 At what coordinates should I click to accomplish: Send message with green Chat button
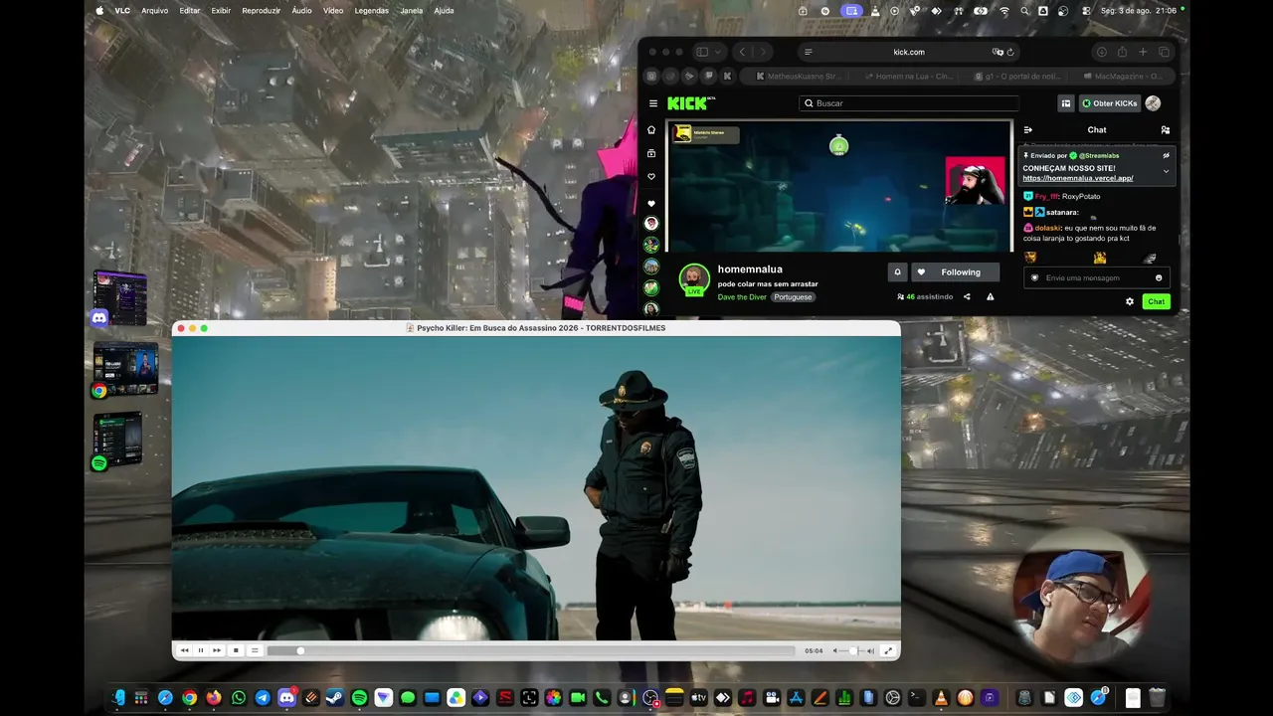point(1156,301)
